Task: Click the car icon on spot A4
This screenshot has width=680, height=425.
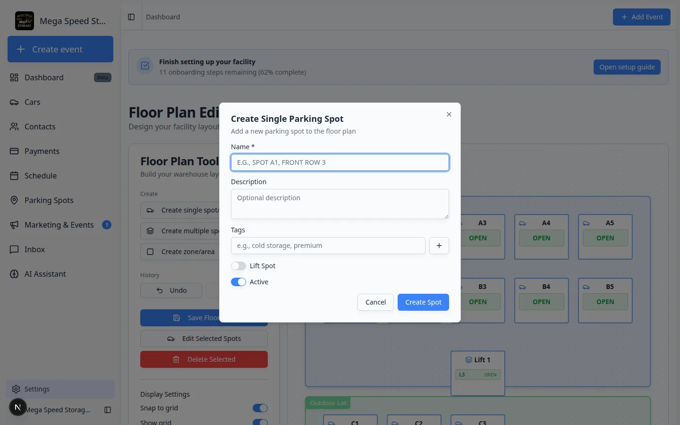Action: click(x=523, y=223)
